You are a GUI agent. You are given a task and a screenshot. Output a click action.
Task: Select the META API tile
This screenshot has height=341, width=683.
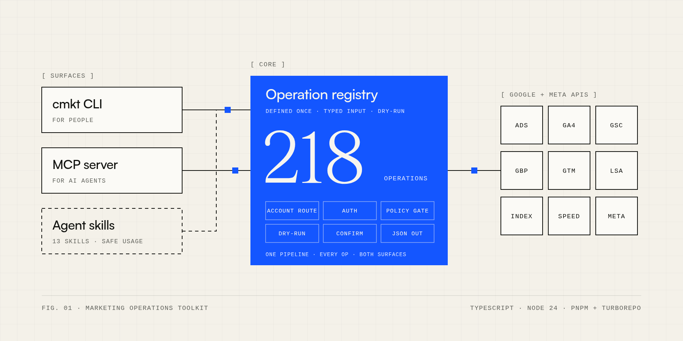click(617, 216)
